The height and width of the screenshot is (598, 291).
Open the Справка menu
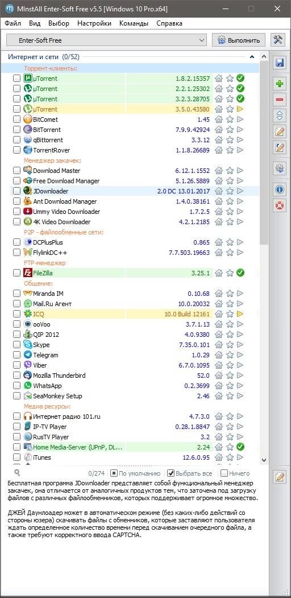click(x=169, y=23)
